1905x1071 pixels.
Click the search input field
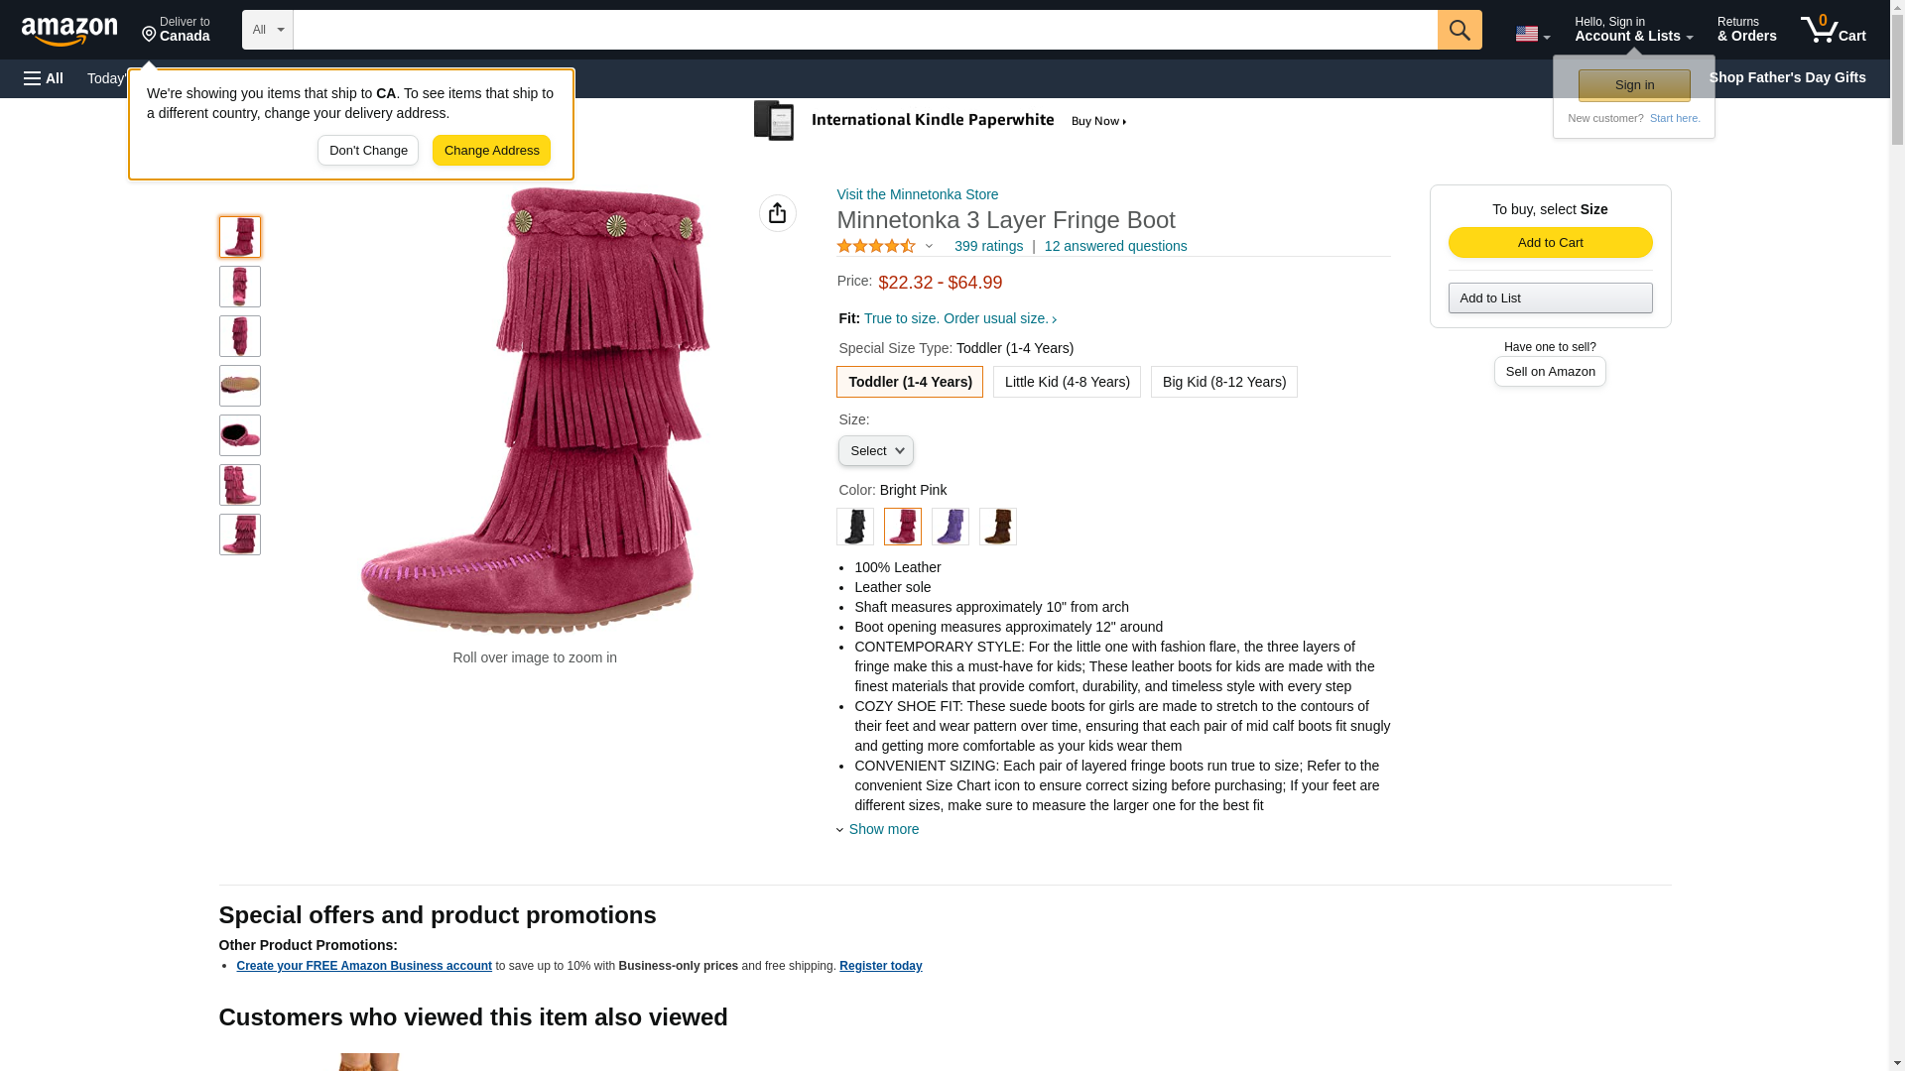tap(863, 30)
